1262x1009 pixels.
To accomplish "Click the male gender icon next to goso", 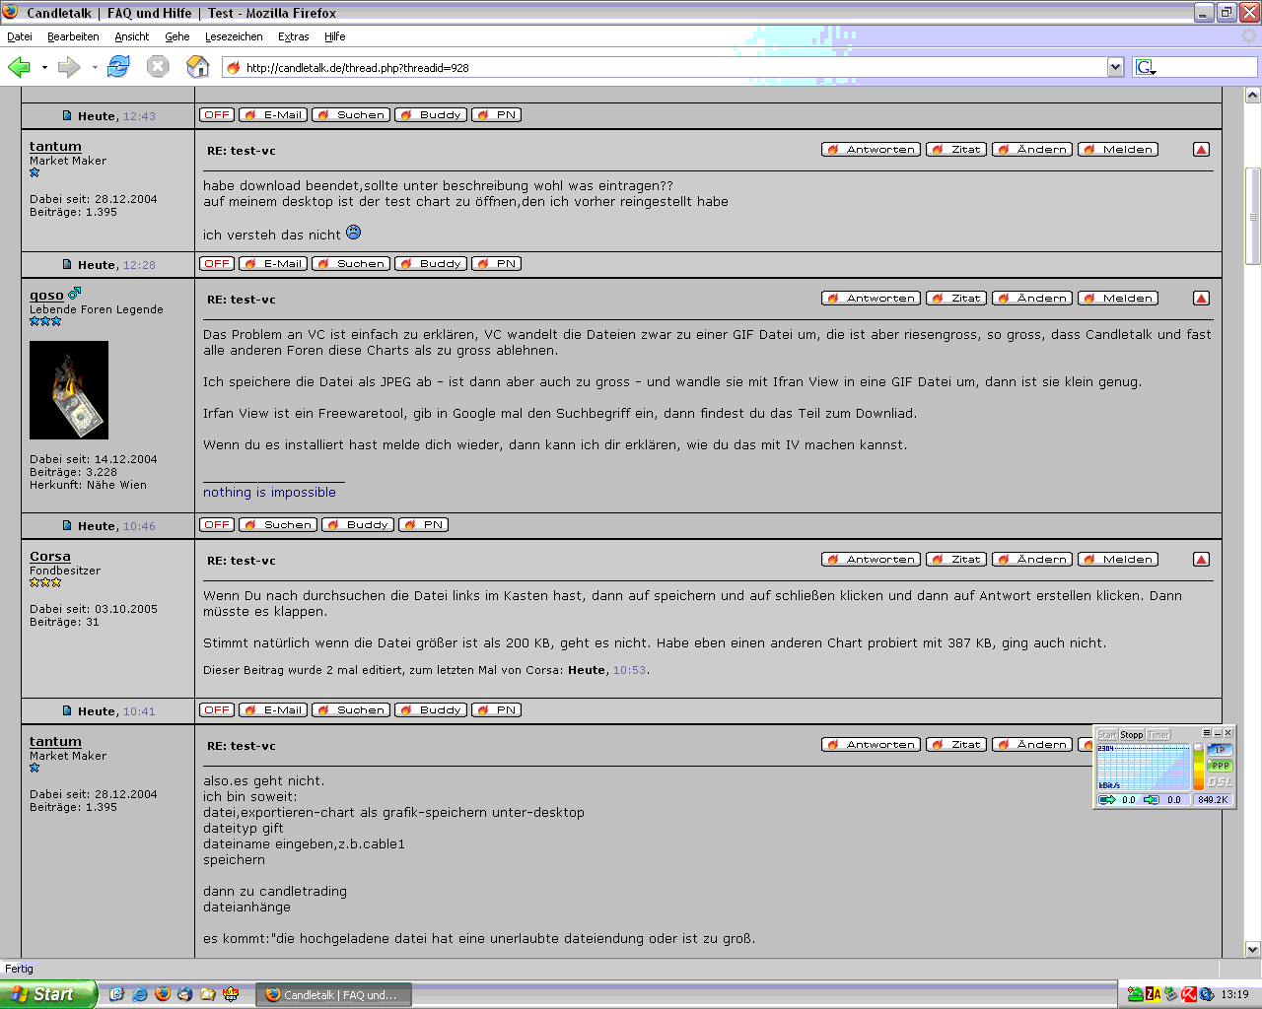I will (74, 294).
